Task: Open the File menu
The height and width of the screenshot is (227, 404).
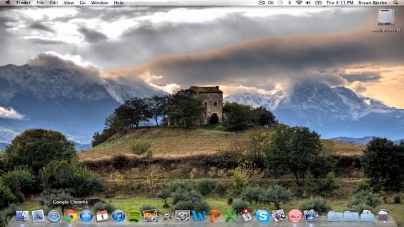Action: coord(40,3)
